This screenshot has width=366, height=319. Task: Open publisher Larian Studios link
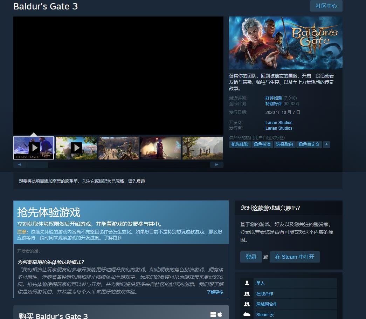tap(279, 128)
